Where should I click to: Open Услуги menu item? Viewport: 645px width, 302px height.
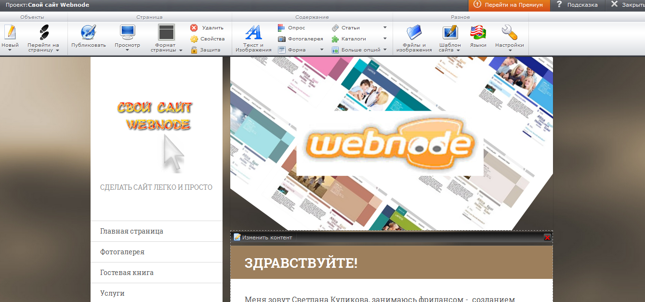pos(157,293)
